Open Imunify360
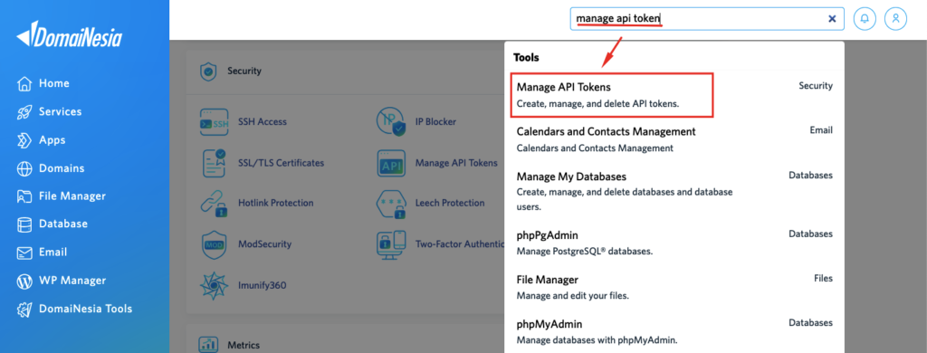This screenshot has width=927, height=353. (262, 285)
